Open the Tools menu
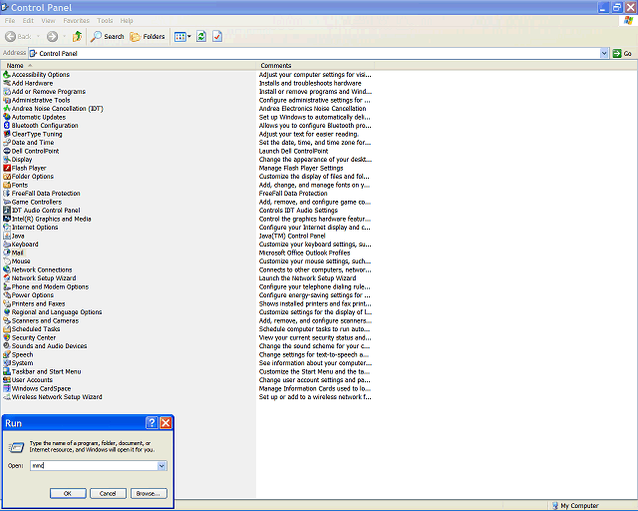This screenshot has height=511, width=638. tap(105, 21)
